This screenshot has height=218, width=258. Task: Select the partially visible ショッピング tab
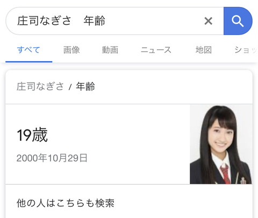246,50
